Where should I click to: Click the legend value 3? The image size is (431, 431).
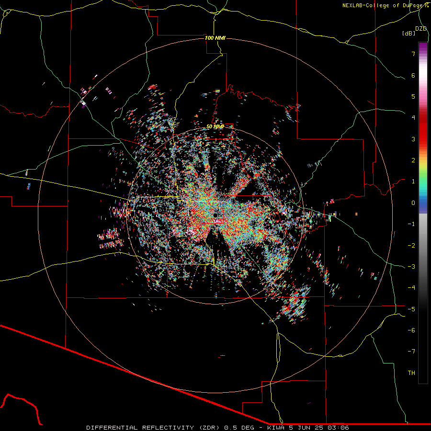coord(413,139)
